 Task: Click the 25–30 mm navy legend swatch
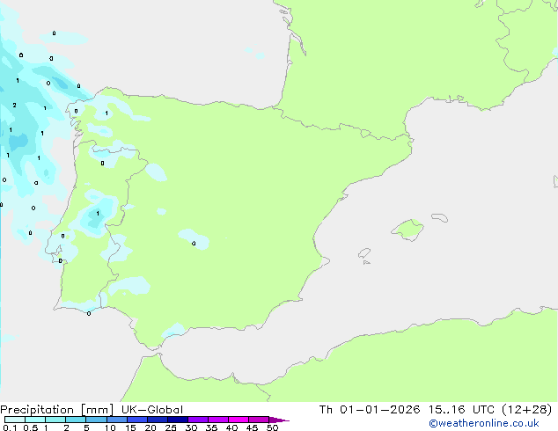178,420
